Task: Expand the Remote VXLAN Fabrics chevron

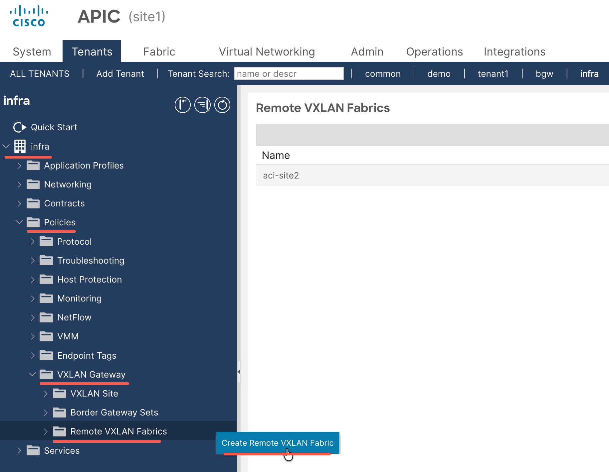Action: click(x=46, y=431)
